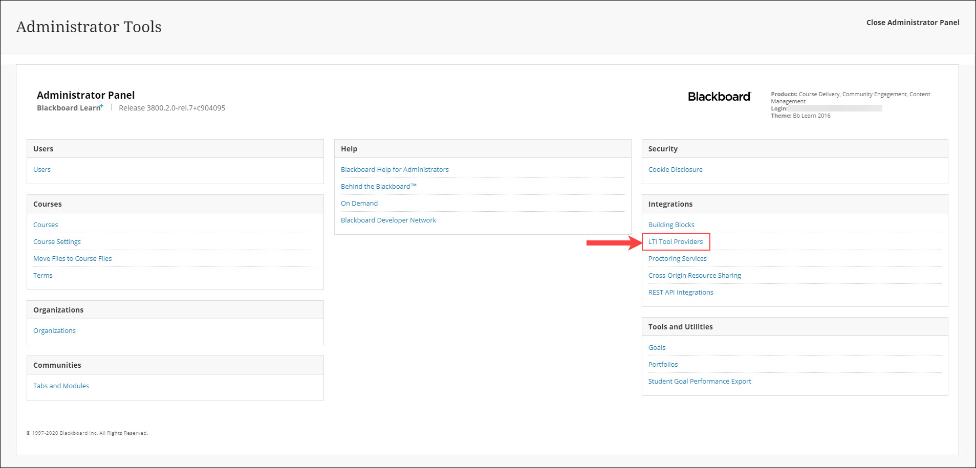This screenshot has width=976, height=468.
Task: Open the Users link
Action: pos(42,170)
